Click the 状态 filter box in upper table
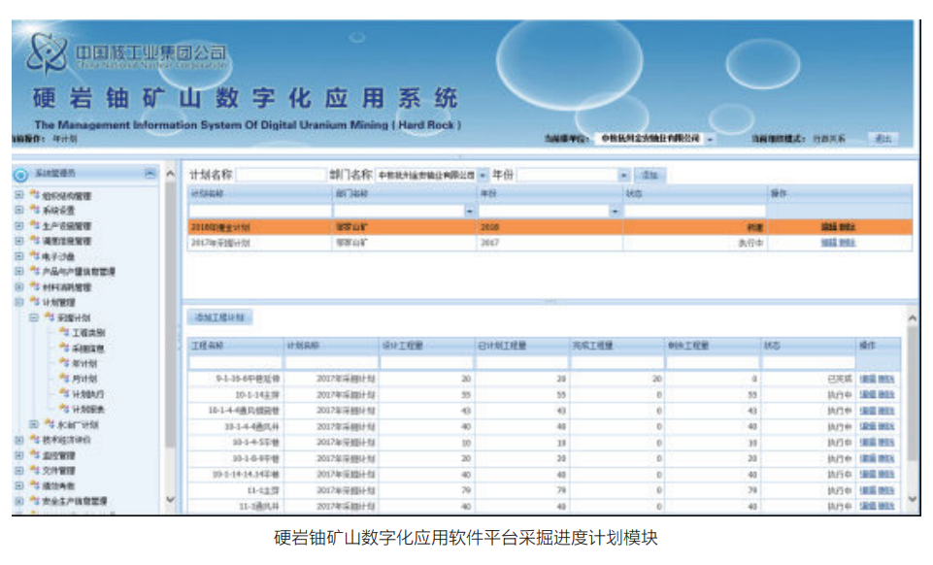Viewport: 933px width, 565px height. pyautogui.click(x=694, y=211)
